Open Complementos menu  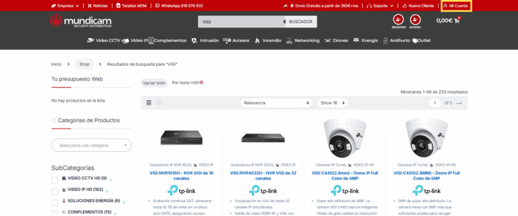(x=168, y=40)
